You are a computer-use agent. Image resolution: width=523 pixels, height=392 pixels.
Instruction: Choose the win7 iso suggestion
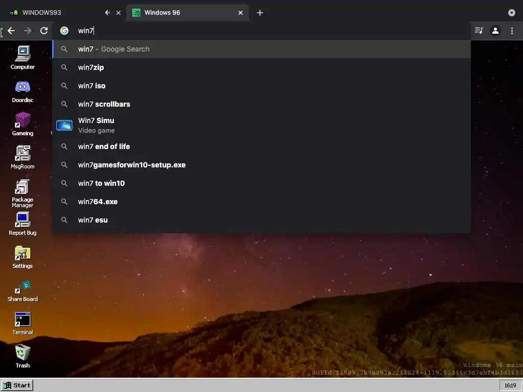pyautogui.click(x=261, y=86)
